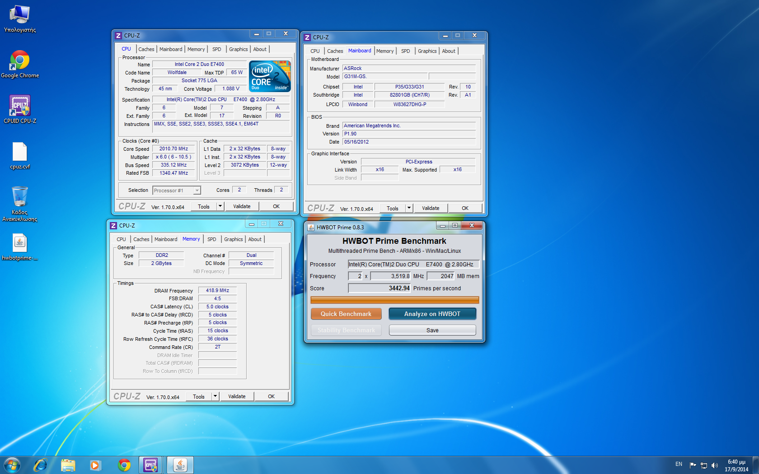Click the Intel Core 2 Duo logo
The width and height of the screenshot is (759, 474).
[270, 76]
